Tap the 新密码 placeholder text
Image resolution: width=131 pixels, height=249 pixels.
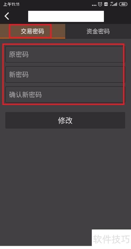click(19, 75)
